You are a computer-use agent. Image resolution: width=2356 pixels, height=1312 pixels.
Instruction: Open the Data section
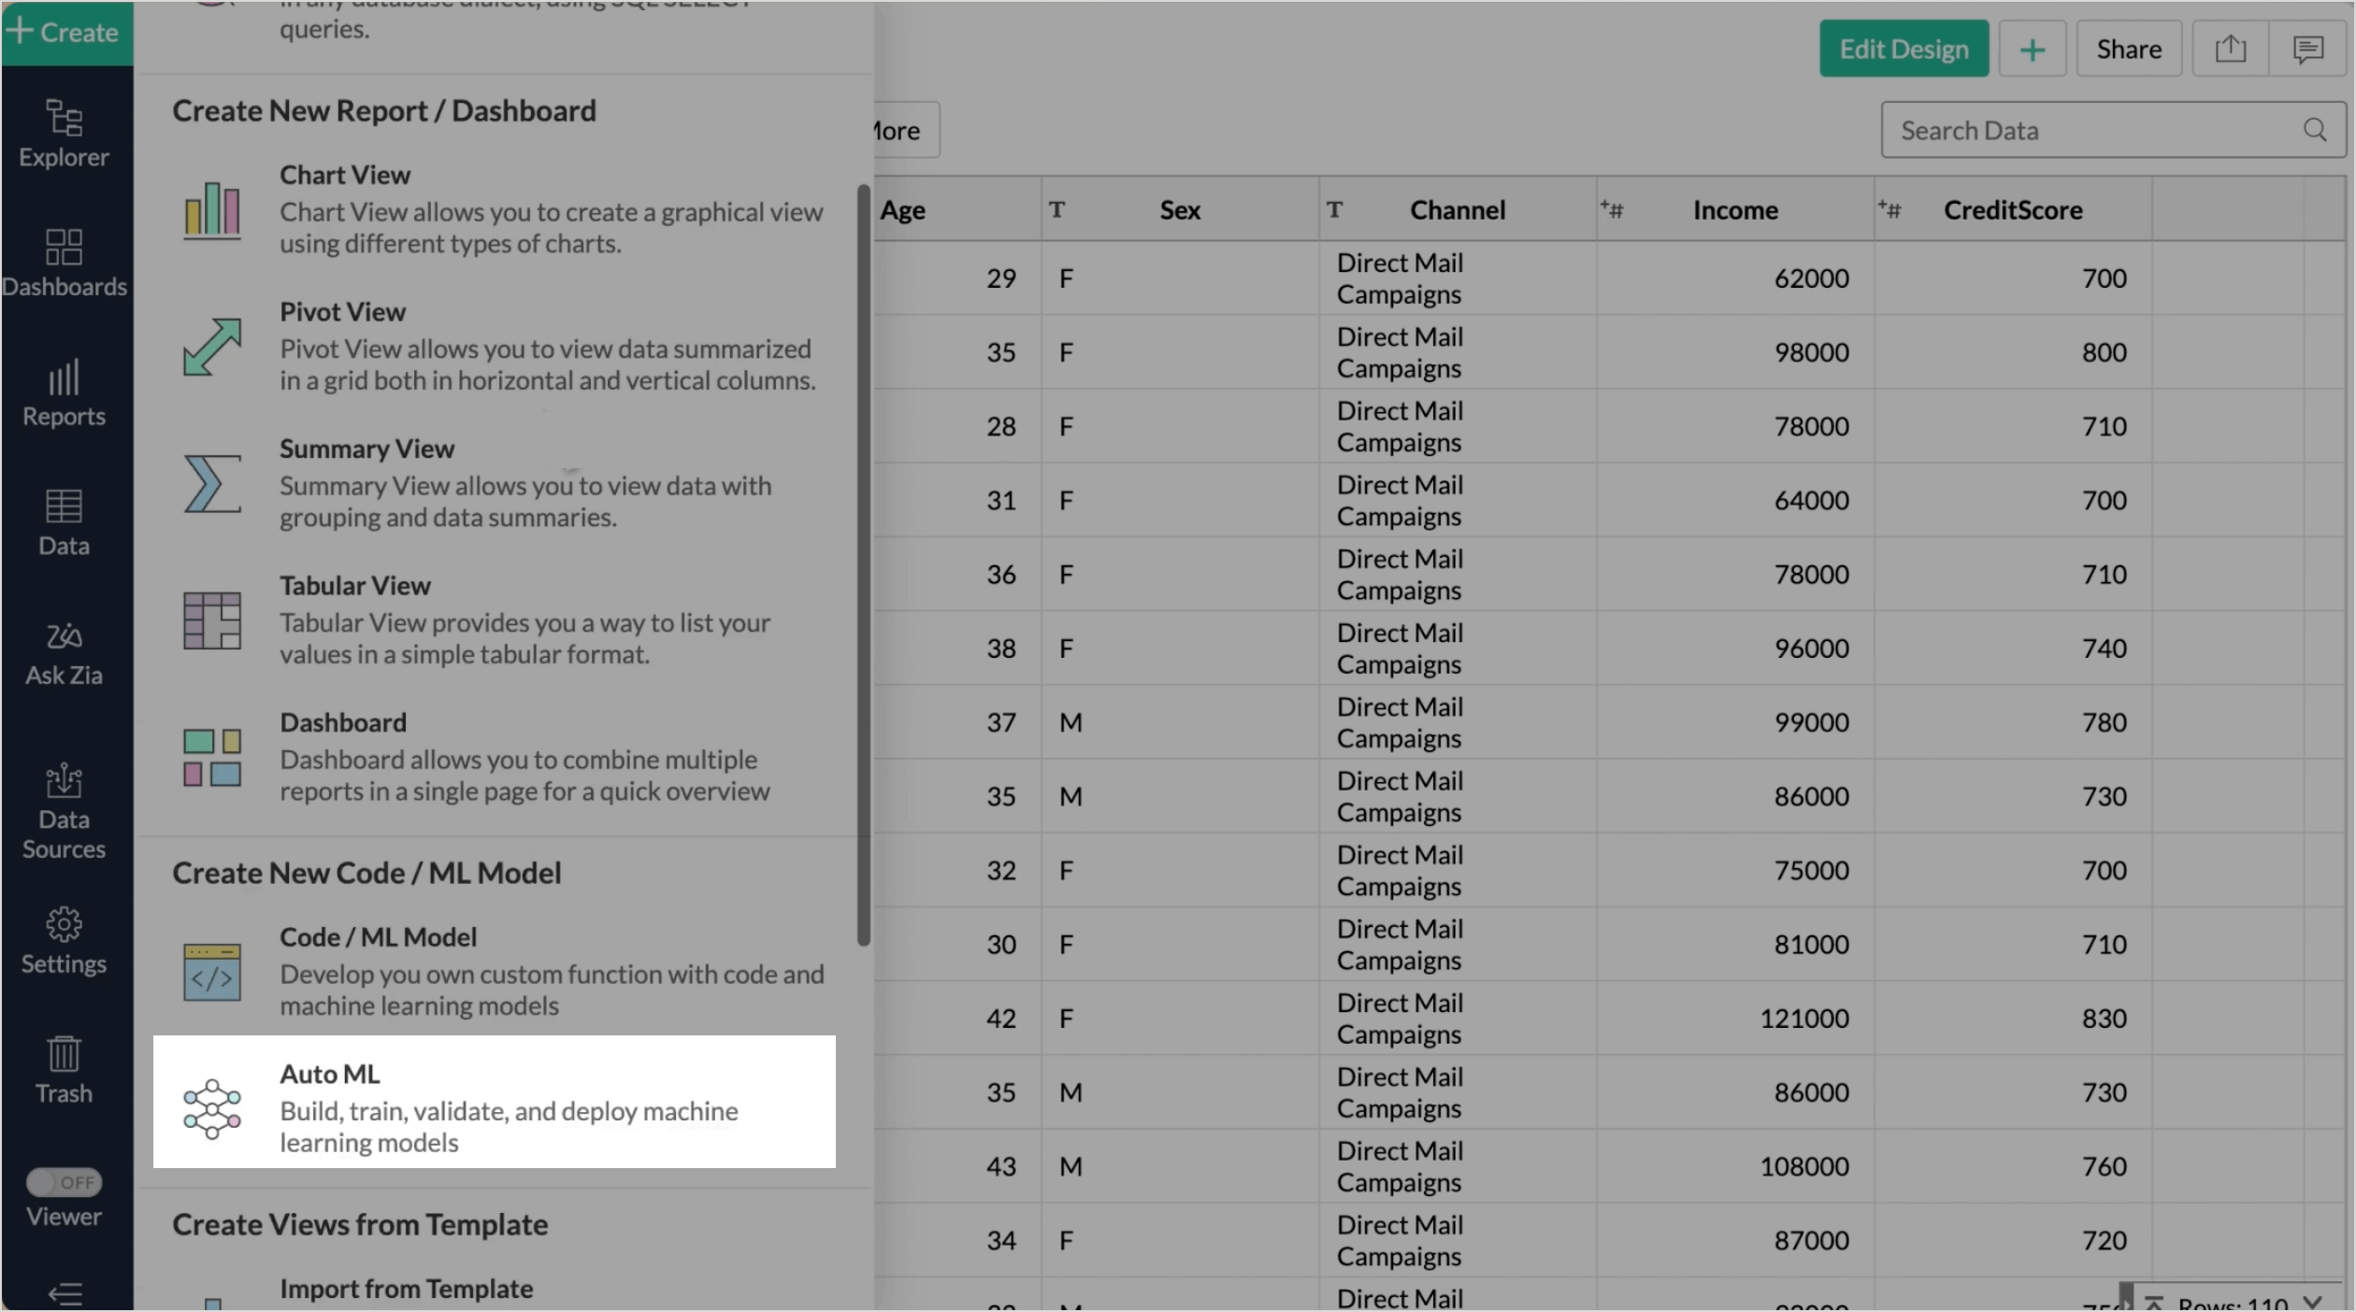63,521
